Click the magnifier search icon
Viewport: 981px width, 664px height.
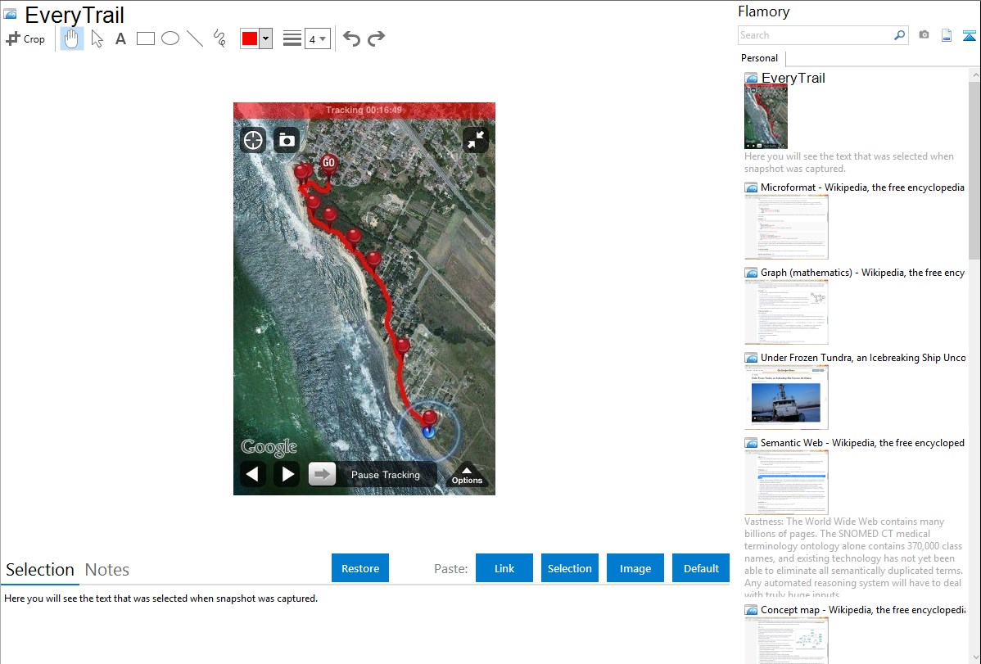899,35
